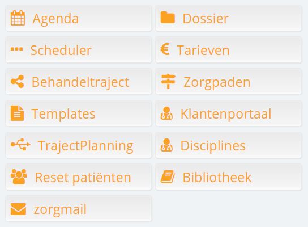The width and height of the screenshot is (308, 227).
Task: Click the signpost icon for Zorgpaden
Action: coord(168,81)
